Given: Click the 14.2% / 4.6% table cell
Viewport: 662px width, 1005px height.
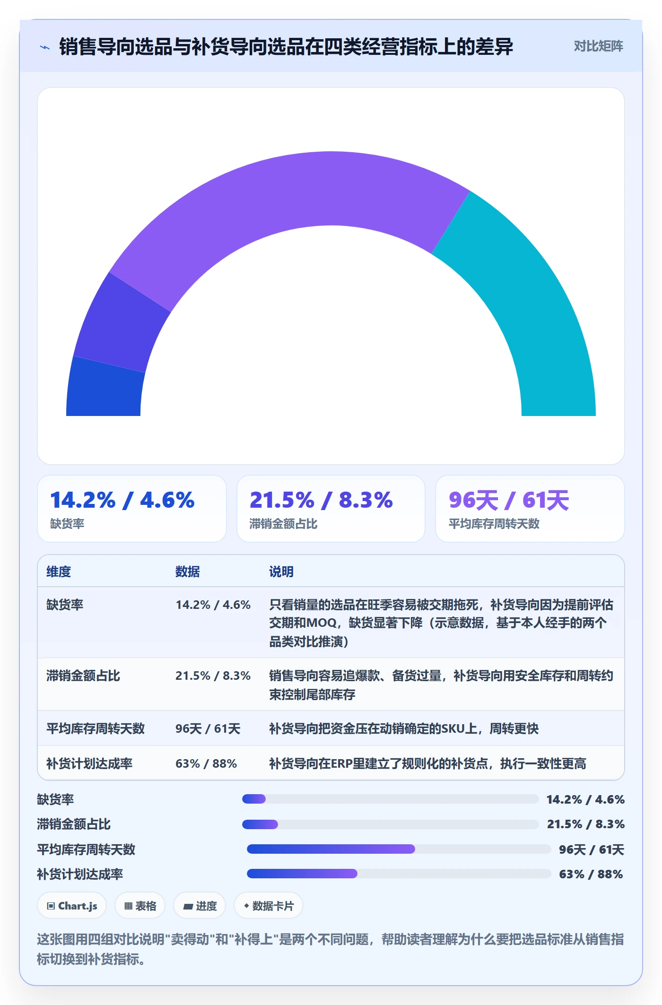Looking at the screenshot, I should point(213,605).
